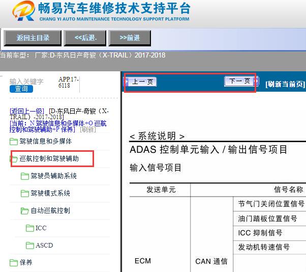Open the 驾驶模式系统 folder
306x272 pixels.
[x=50, y=193]
